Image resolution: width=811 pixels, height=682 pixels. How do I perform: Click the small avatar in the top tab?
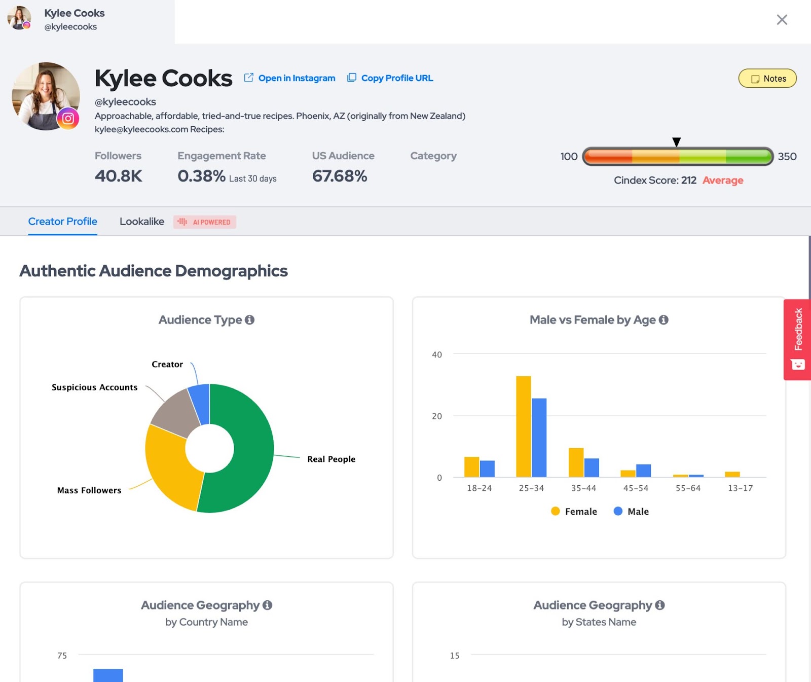19,18
